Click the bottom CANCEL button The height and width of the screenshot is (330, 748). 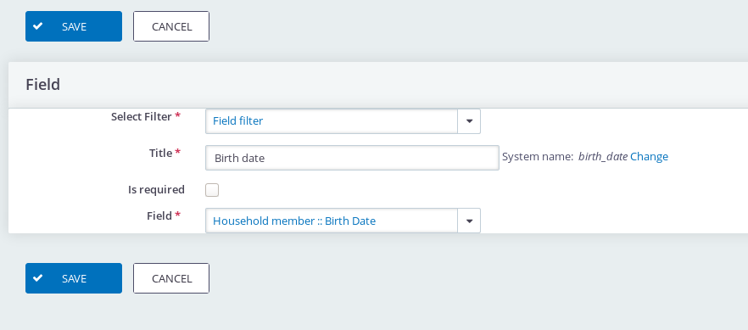coord(171,278)
